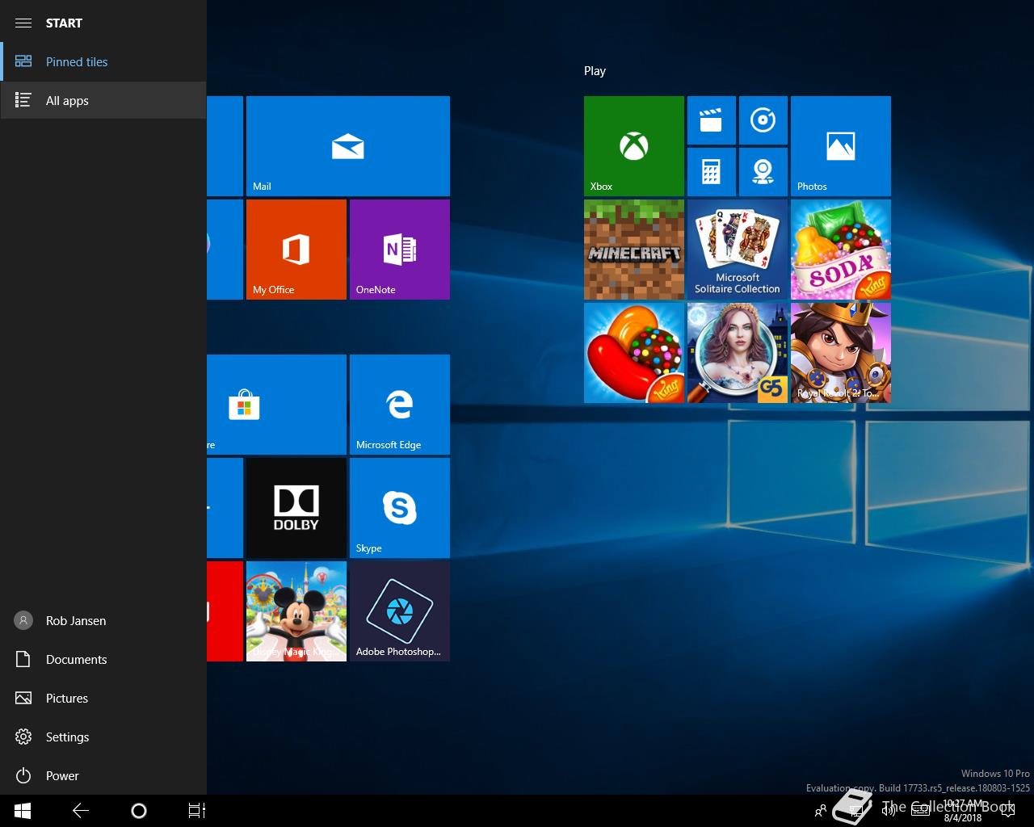1034x827 pixels.
Task: Open Settings from Start menu
Action: pos(103,737)
